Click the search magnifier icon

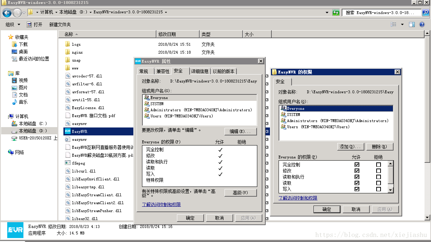click(426, 12)
